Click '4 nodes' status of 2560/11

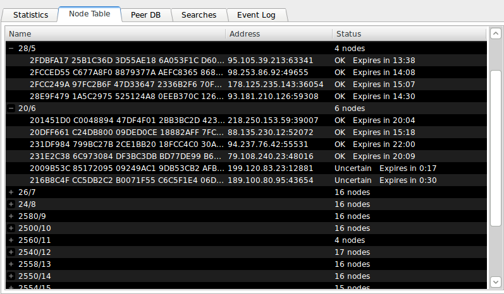(x=350, y=240)
